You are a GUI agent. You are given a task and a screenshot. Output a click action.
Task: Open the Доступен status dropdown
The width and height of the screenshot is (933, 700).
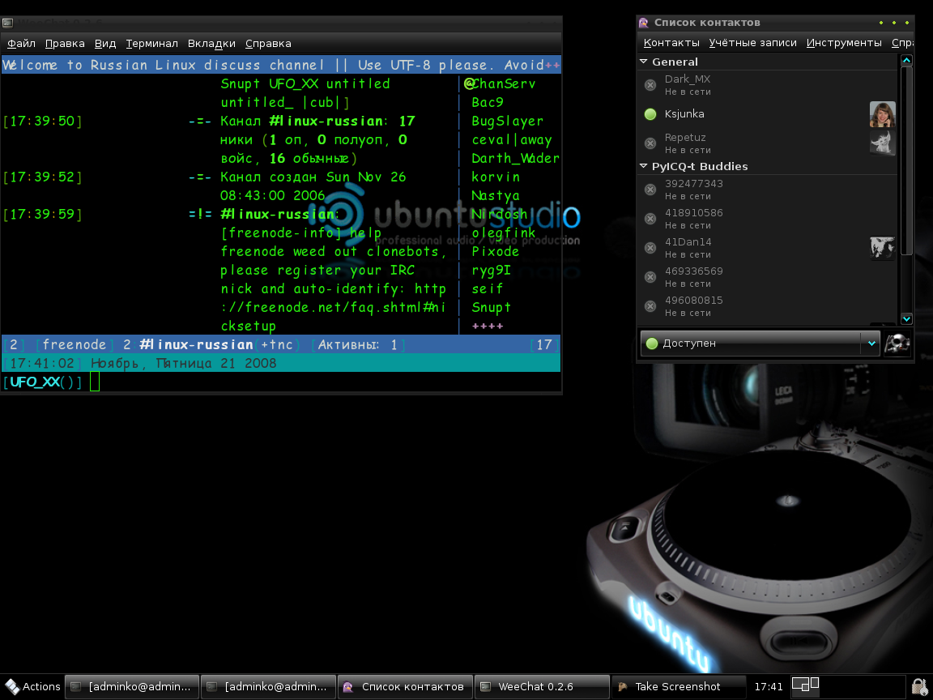[760, 344]
